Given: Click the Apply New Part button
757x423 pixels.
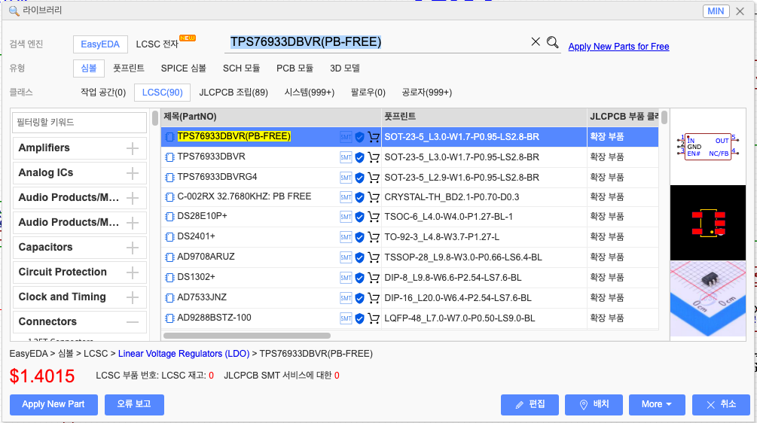Looking at the screenshot, I should coord(53,405).
